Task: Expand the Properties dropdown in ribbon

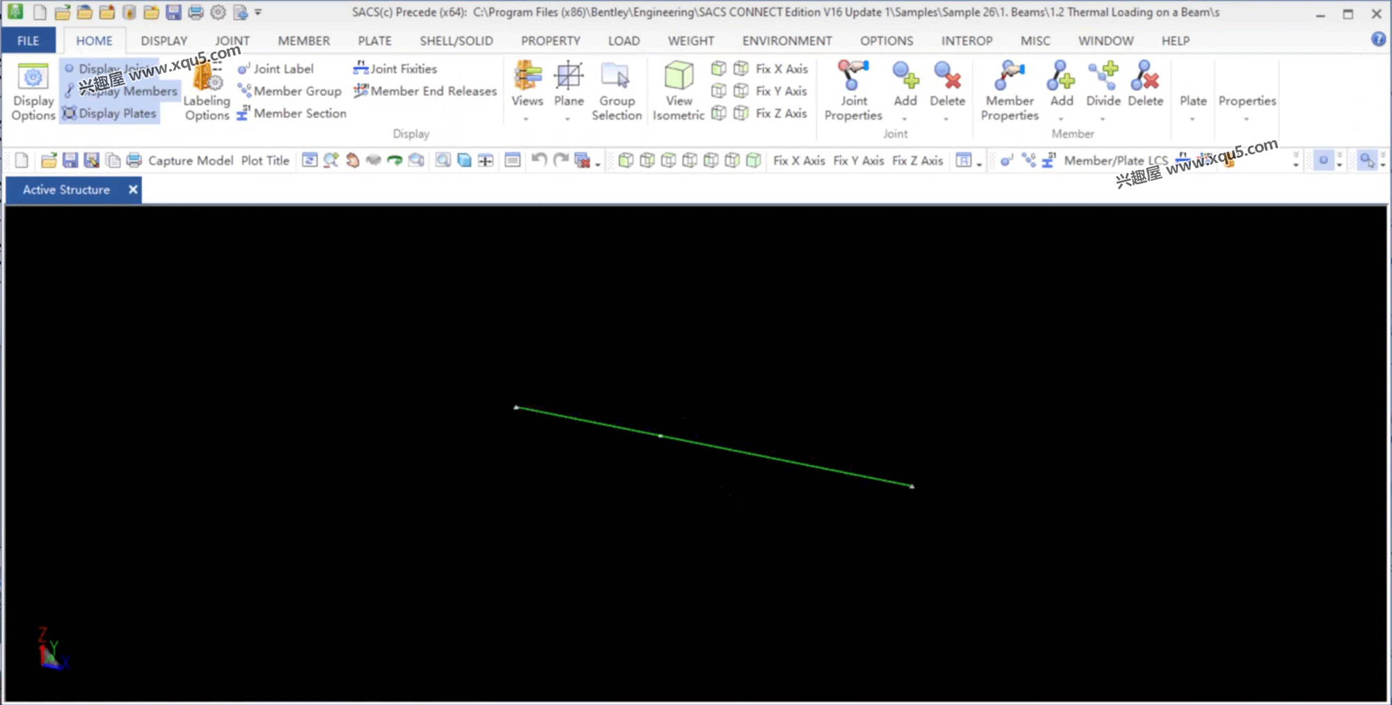Action: tap(1247, 118)
